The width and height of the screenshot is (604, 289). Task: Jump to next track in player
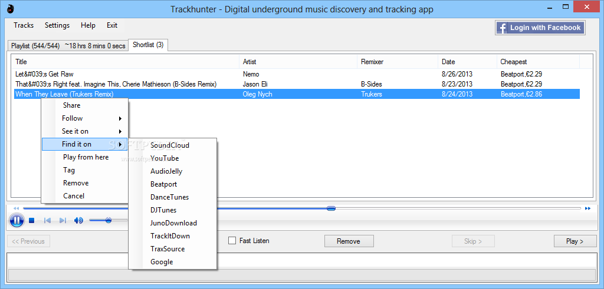(x=63, y=221)
